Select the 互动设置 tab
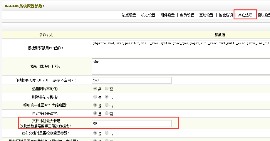This screenshot has width=270, height=141. click(206, 15)
